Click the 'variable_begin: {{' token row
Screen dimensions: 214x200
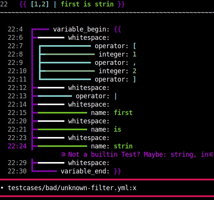pos(87,29)
